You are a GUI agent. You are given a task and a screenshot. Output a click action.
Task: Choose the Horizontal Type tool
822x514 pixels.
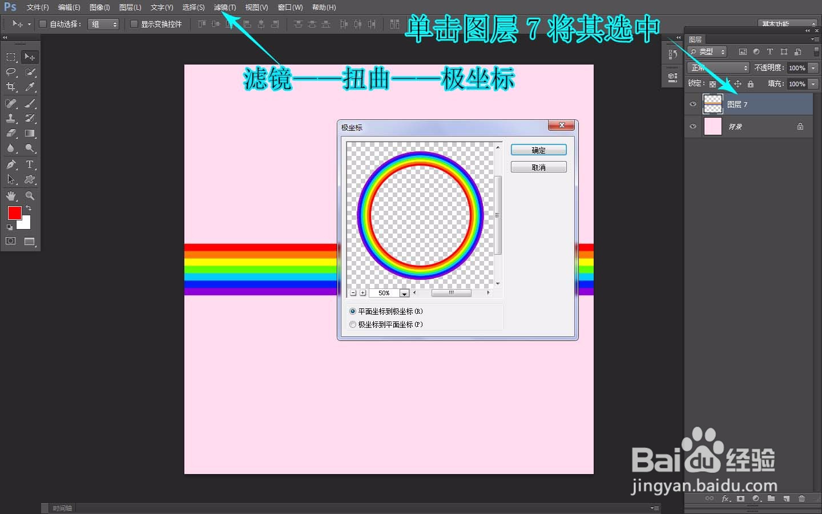point(30,164)
